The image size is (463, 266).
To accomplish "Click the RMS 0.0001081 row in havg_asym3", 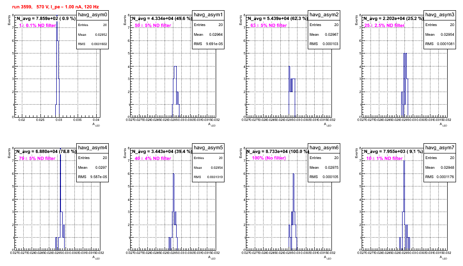I will (440, 44).
